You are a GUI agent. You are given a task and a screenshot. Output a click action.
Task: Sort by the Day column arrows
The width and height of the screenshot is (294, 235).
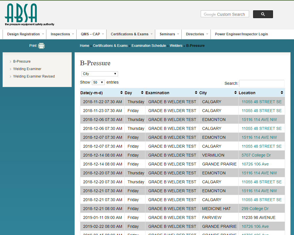pos(142,93)
